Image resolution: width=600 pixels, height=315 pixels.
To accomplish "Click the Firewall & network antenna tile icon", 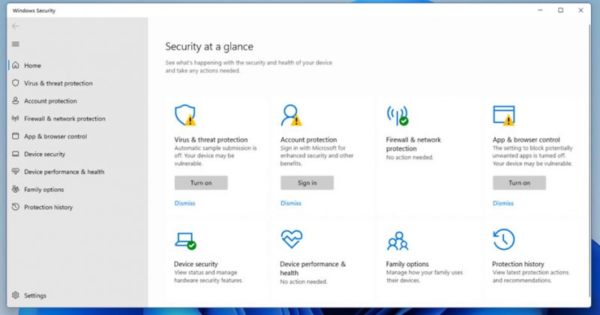I will point(397,115).
